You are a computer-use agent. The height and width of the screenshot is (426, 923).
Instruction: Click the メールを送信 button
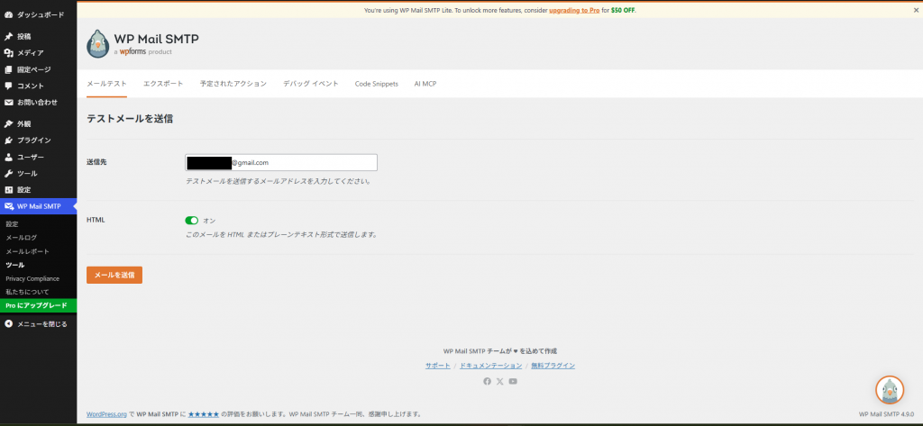pos(114,275)
